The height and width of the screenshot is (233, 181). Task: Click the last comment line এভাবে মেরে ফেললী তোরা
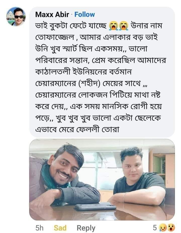click(77, 129)
